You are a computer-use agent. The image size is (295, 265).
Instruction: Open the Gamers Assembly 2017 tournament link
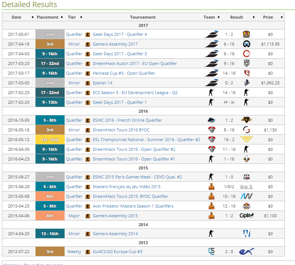click(115, 44)
